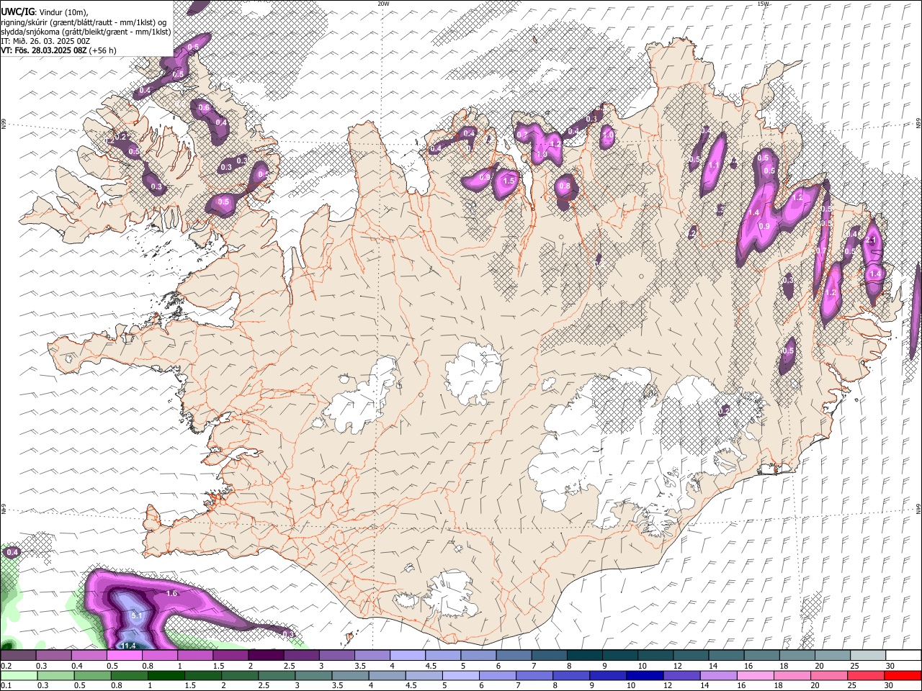The width and height of the screenshot is (922, 691).
Task: Click the 2.1 snowfall value in the east
Action: 871,240
